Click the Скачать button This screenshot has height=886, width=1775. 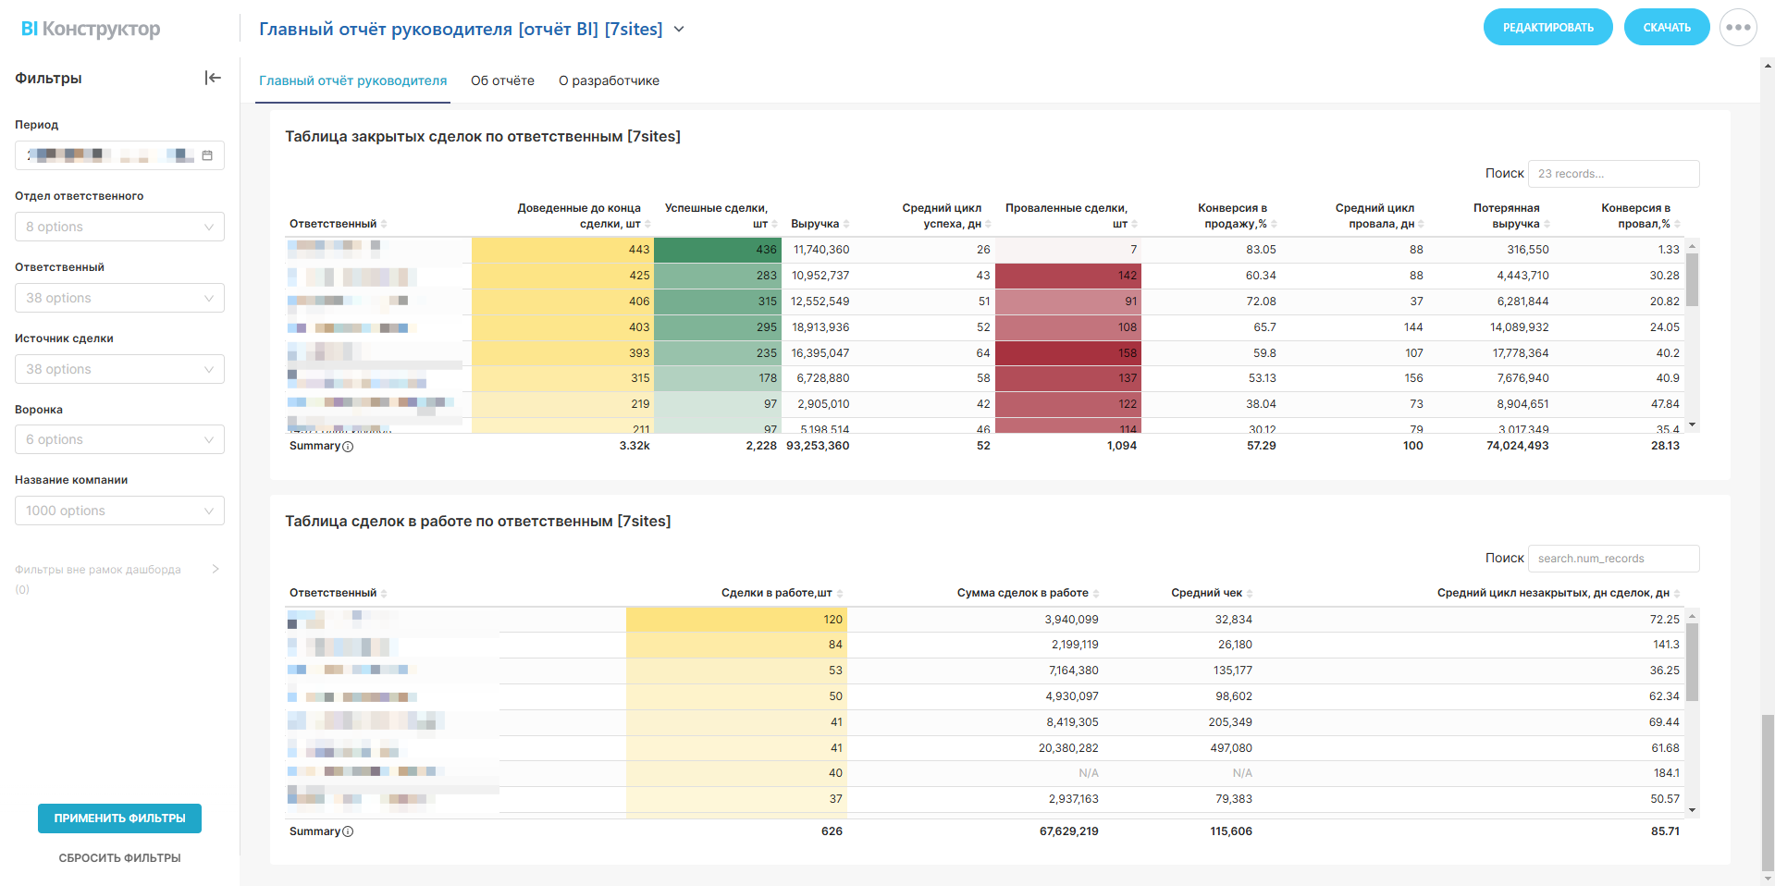[1666, 28]
